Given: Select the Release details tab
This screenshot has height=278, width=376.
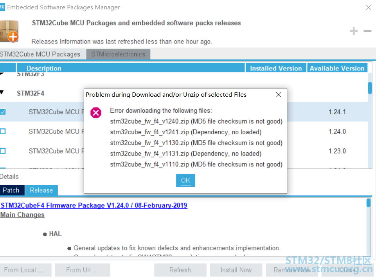Looking at the screenshot, I should [x=41, y=190].
